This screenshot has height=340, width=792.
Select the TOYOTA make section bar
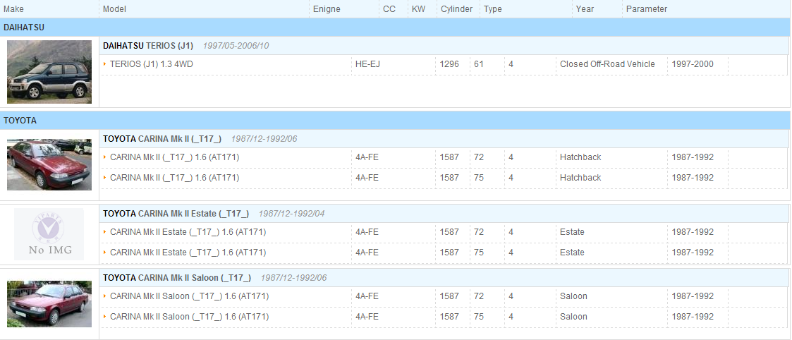[x=395, y=121]
